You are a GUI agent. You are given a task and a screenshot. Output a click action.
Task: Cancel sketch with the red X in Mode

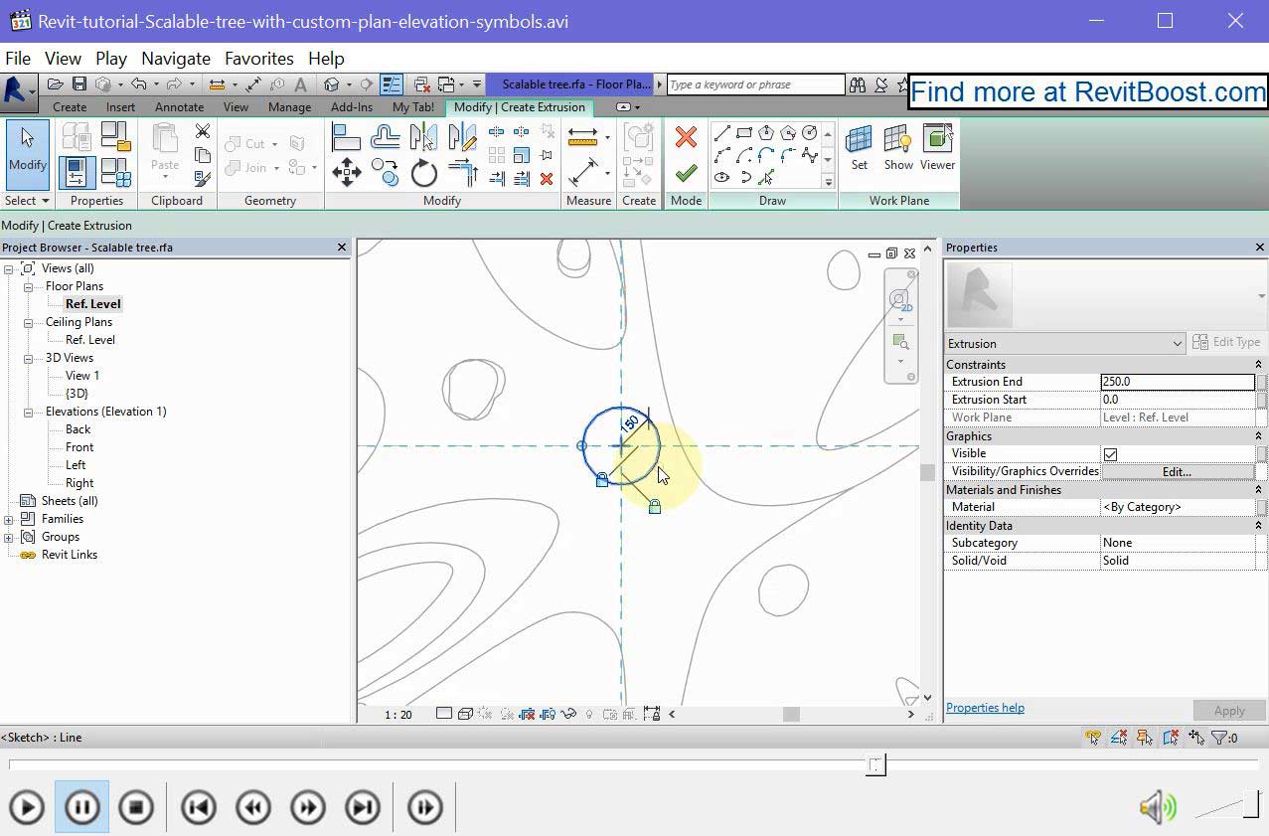pos(686,136)
